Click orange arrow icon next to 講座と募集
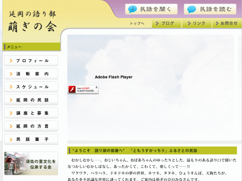The height and width of the screenshot is (181, 242). click(11, 113)
